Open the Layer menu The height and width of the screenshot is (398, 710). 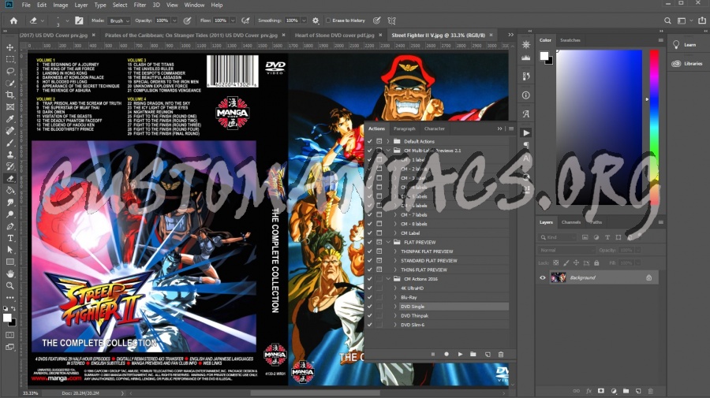(x=81, y=5)
